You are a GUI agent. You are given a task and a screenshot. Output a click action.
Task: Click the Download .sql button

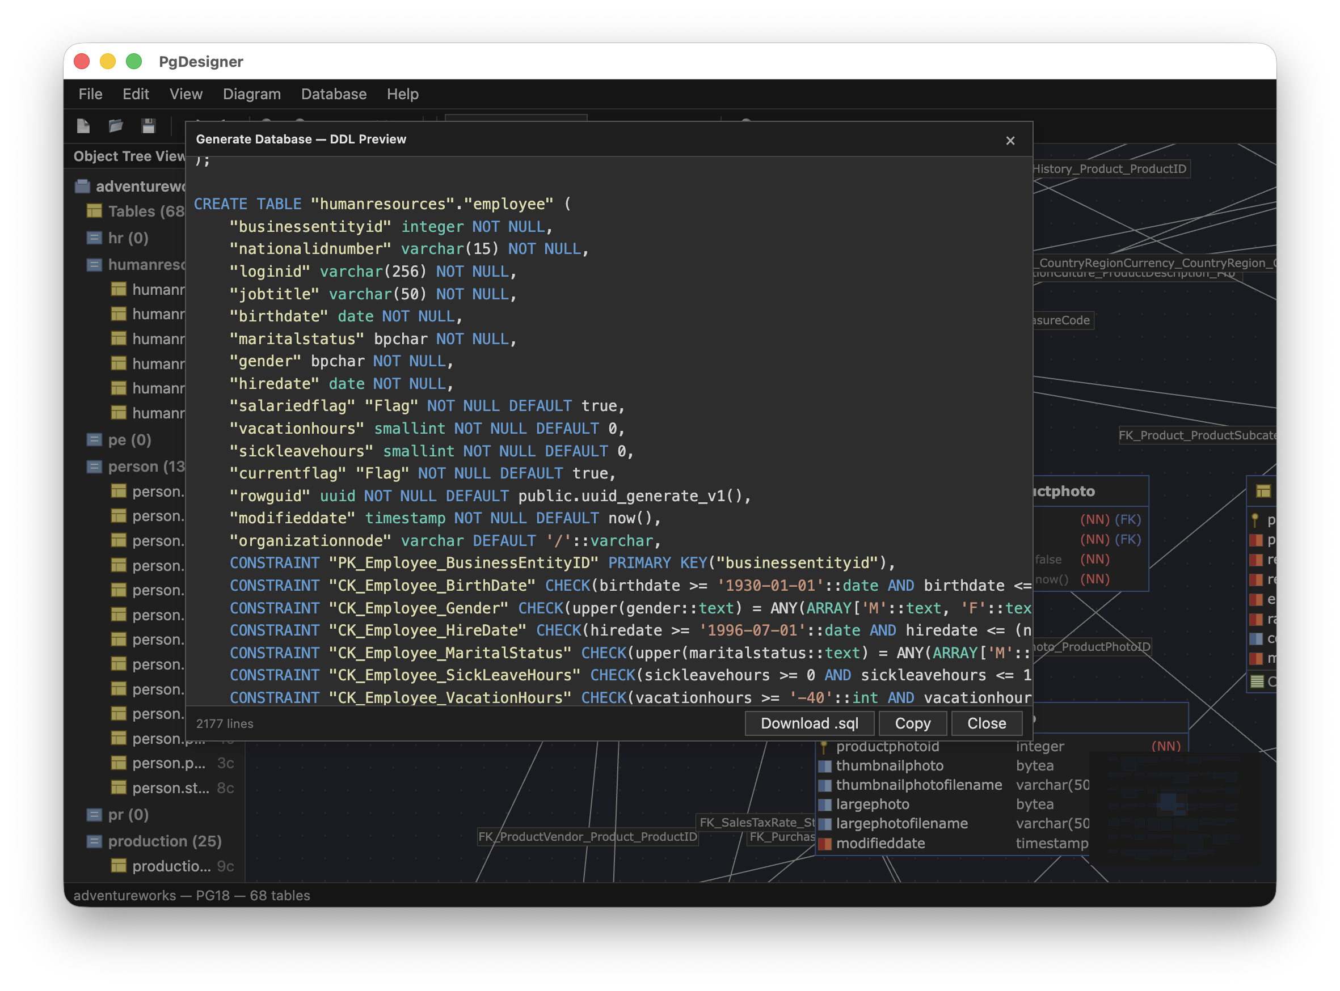click(x=810, y=723)
